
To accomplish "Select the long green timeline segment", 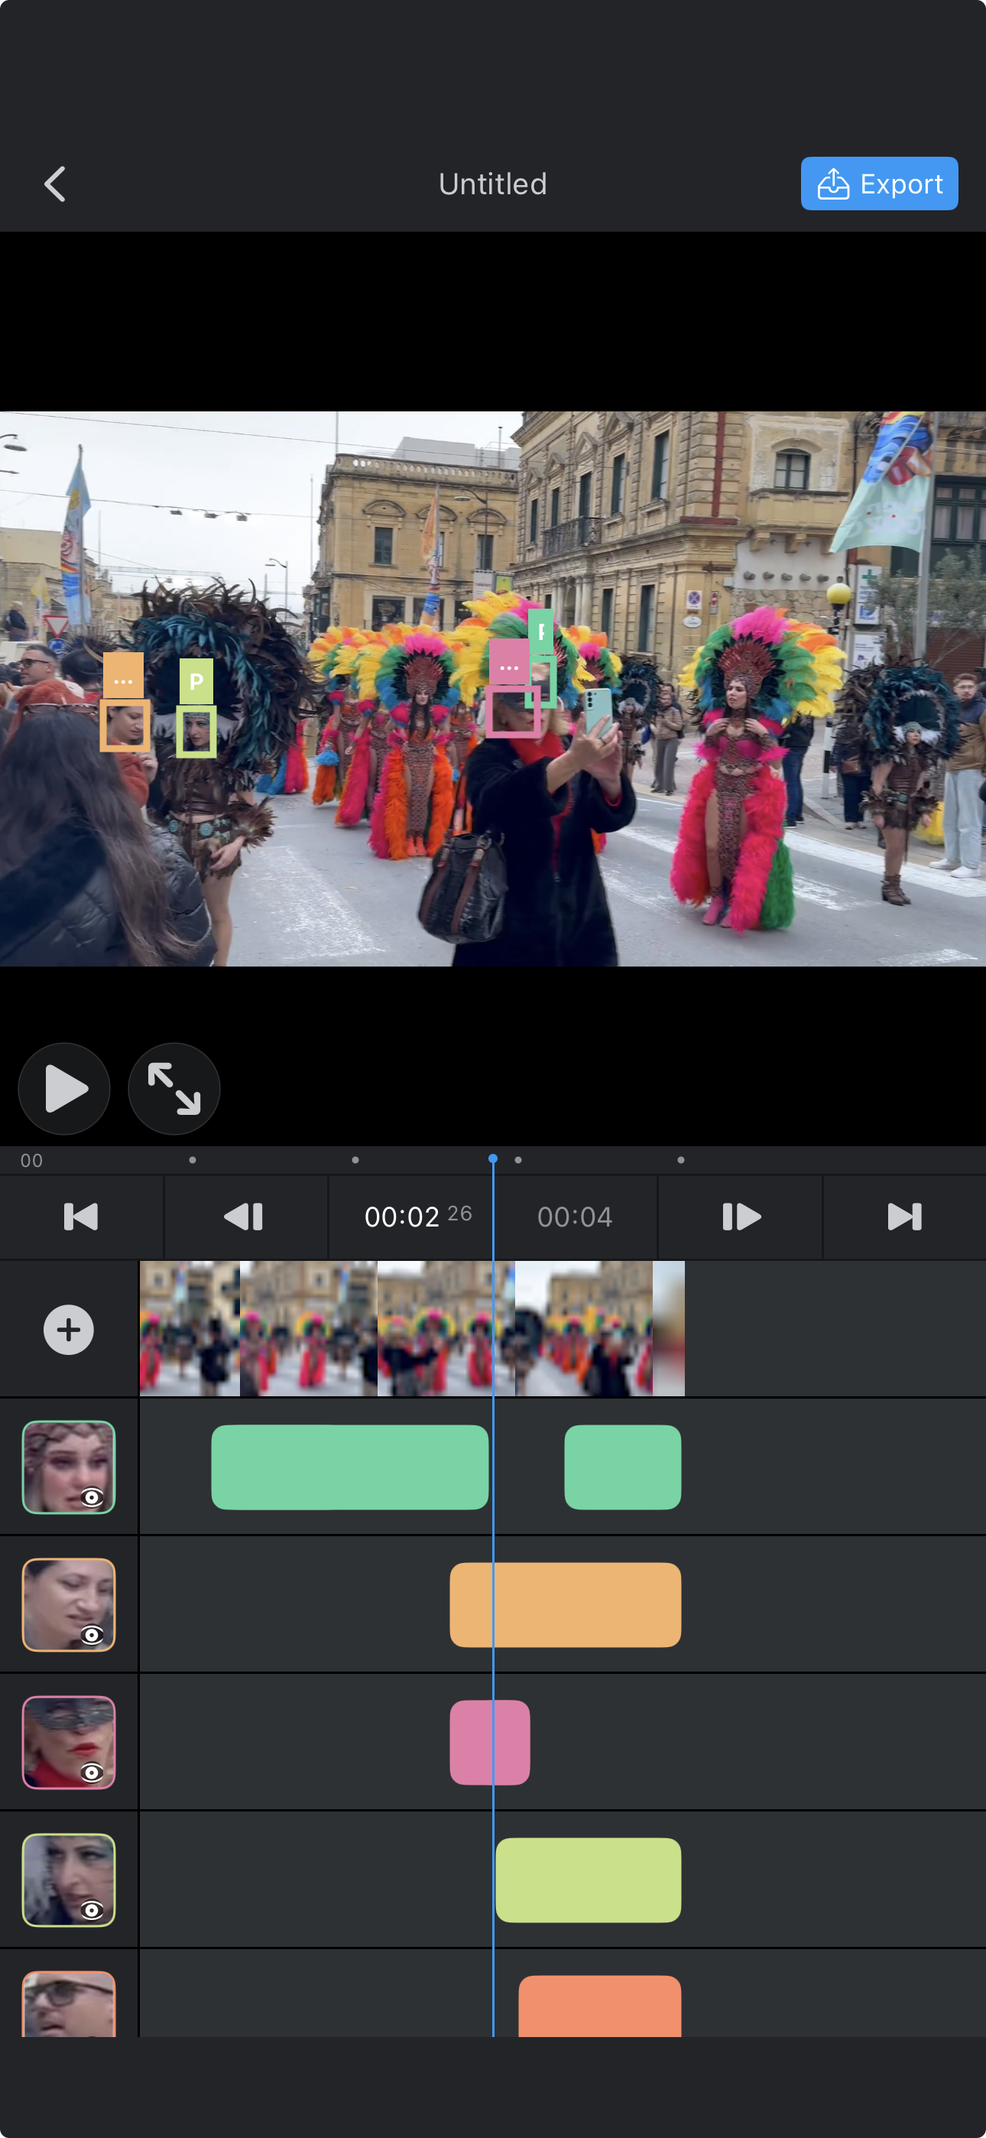I will click(349, 1467).
